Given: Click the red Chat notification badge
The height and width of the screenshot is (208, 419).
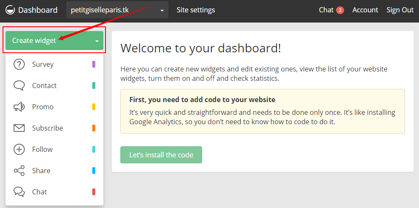Looking at the screenshot, I should tap(340, 10).
